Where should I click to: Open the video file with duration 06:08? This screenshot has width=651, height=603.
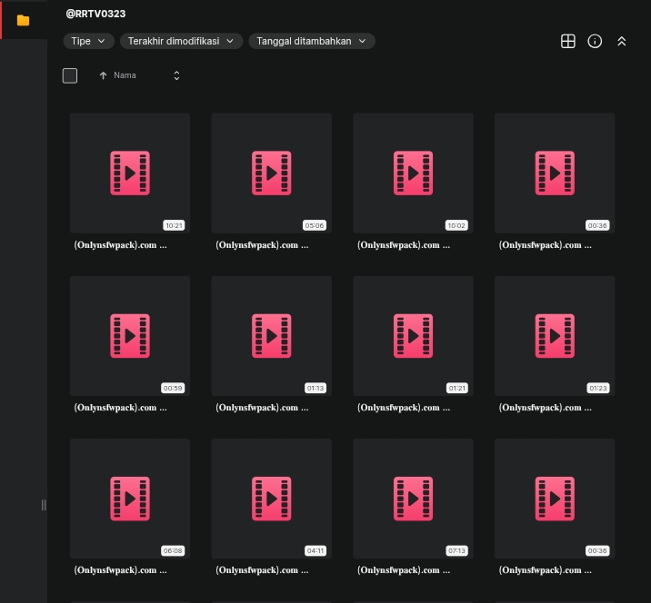click(130, 499)
